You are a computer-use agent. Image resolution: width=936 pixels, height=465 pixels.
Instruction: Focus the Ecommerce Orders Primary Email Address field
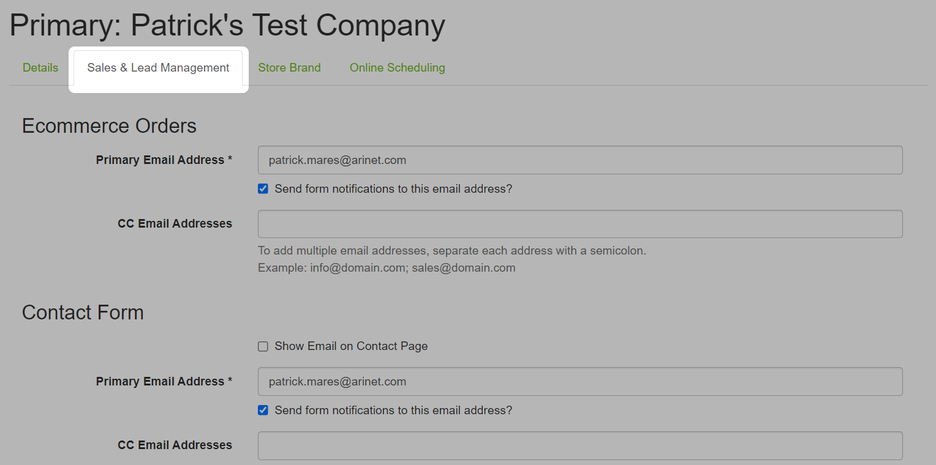[580, 160]
